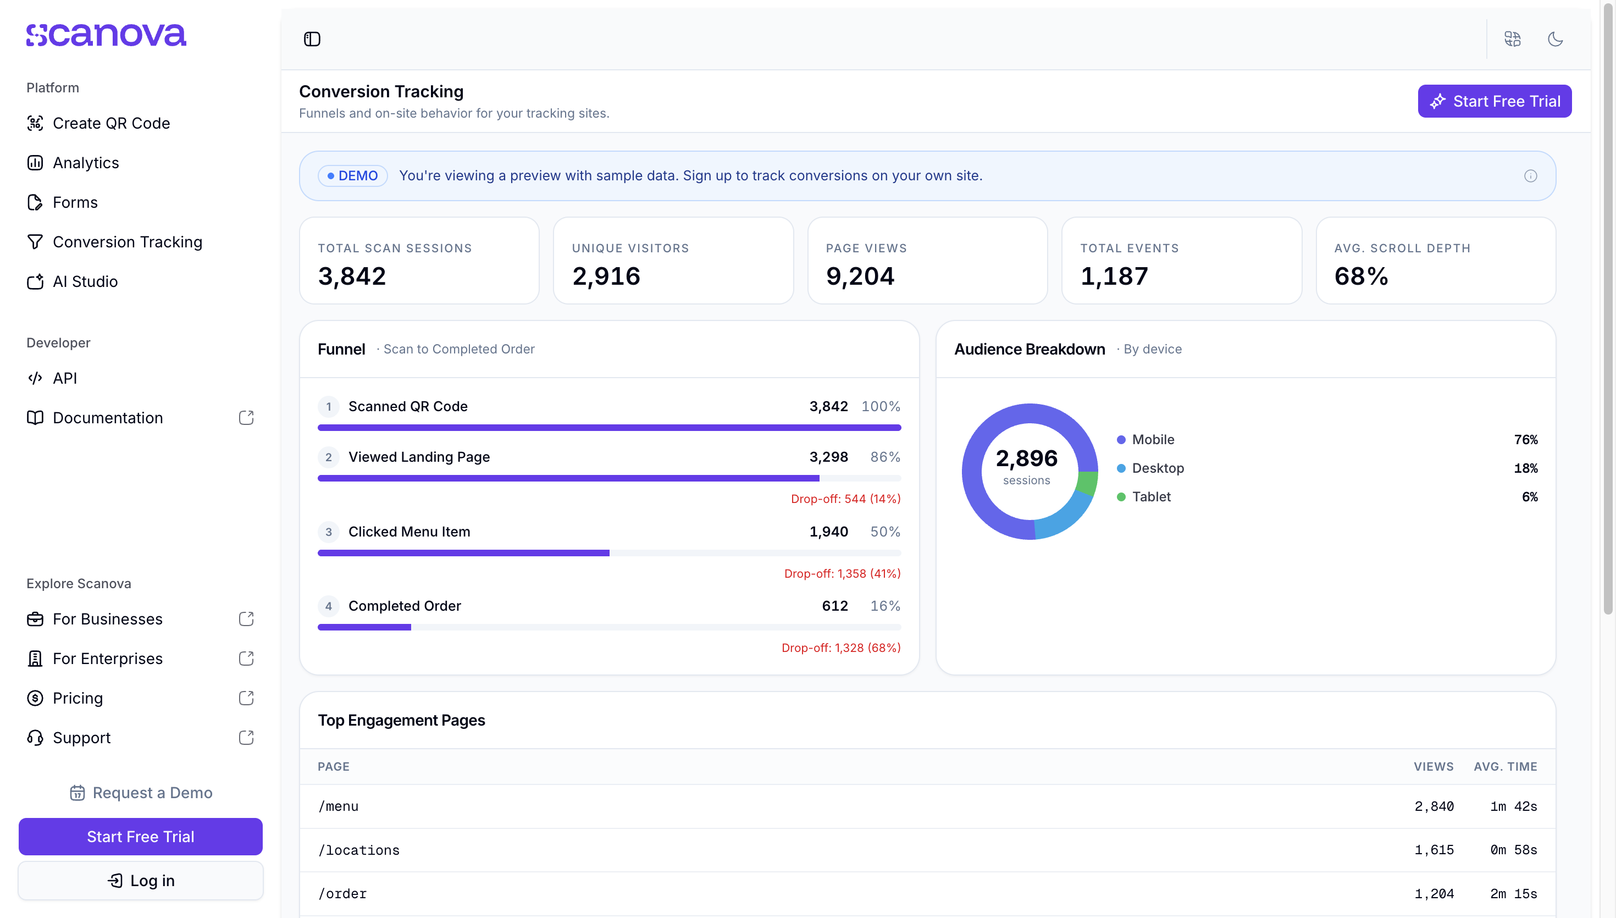This screenshot has width=1616, height=918.
Task: Click the Pricing dollar icon
Action: point(35,699)
